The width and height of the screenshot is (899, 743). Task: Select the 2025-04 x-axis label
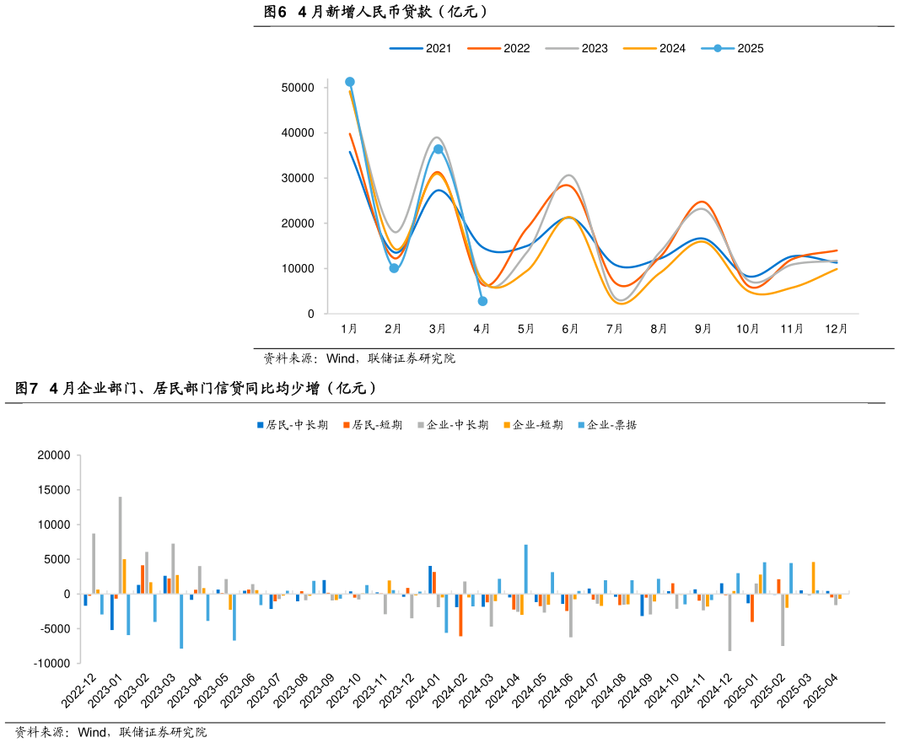pos(823,691)
